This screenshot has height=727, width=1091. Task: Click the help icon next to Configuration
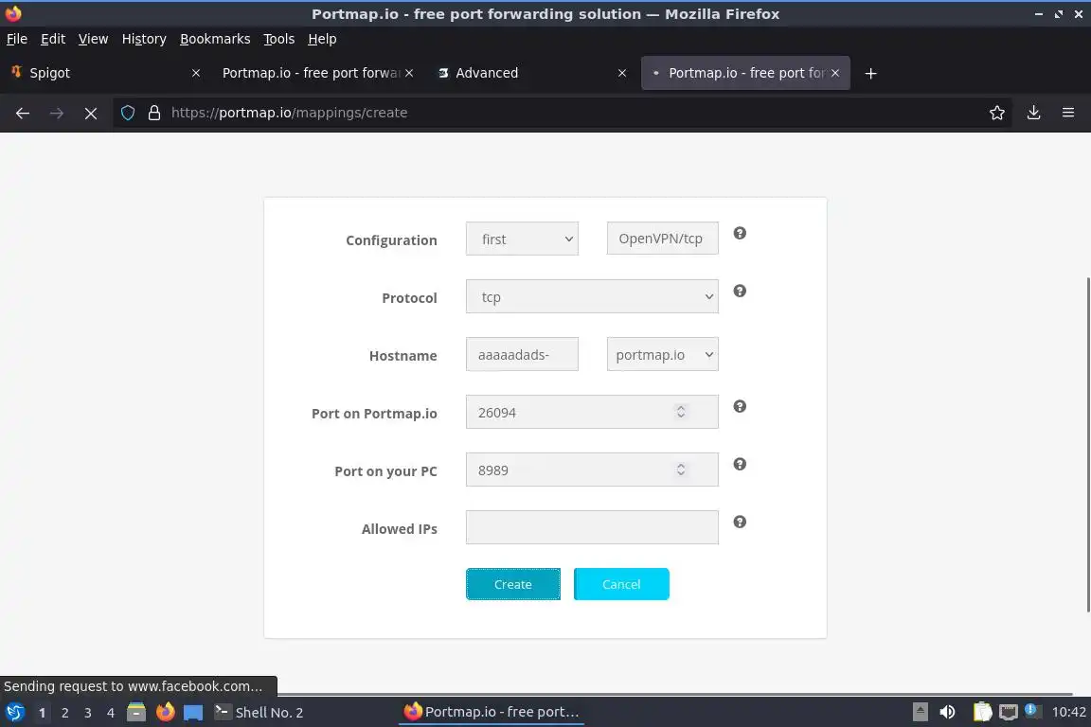coord(740,233)
